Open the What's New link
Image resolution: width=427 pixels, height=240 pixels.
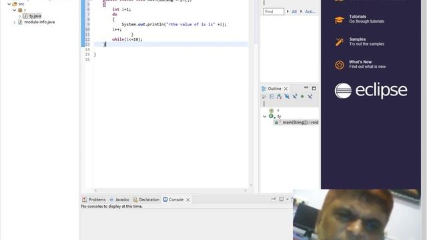(360, 62)
